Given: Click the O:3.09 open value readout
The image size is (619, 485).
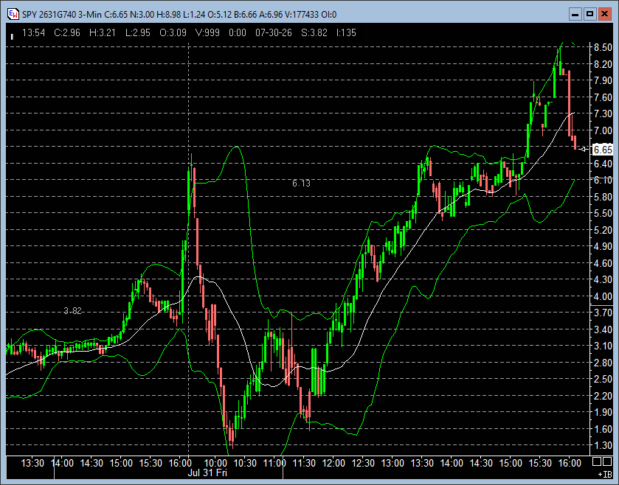Looking at the screenshot, I should click(173, 32).
